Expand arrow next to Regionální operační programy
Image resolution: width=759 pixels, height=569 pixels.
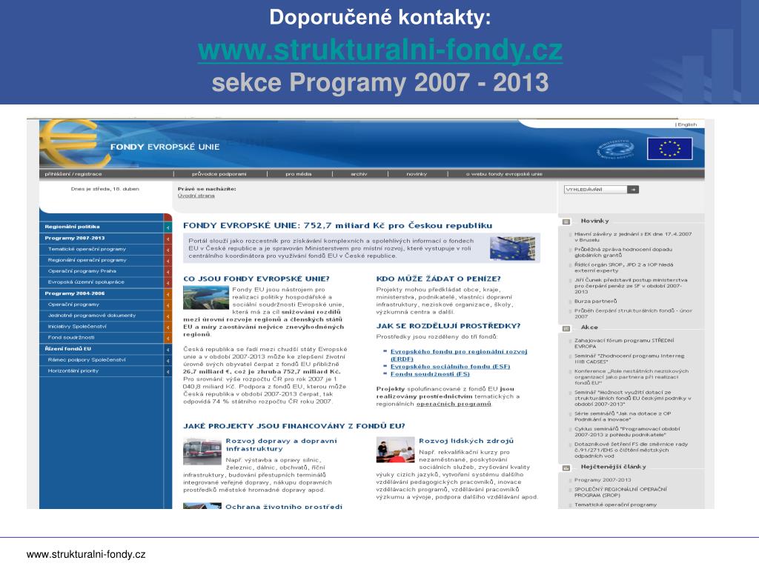point(168,261)
